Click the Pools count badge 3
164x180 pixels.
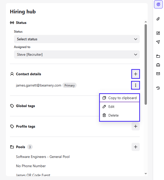tap(30, 147)
